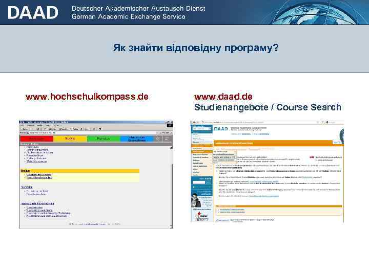The width and height of the screenshot is (369, 276).
Task: Click the search field in the daad.de sidebar
Action: pos(199,182)
